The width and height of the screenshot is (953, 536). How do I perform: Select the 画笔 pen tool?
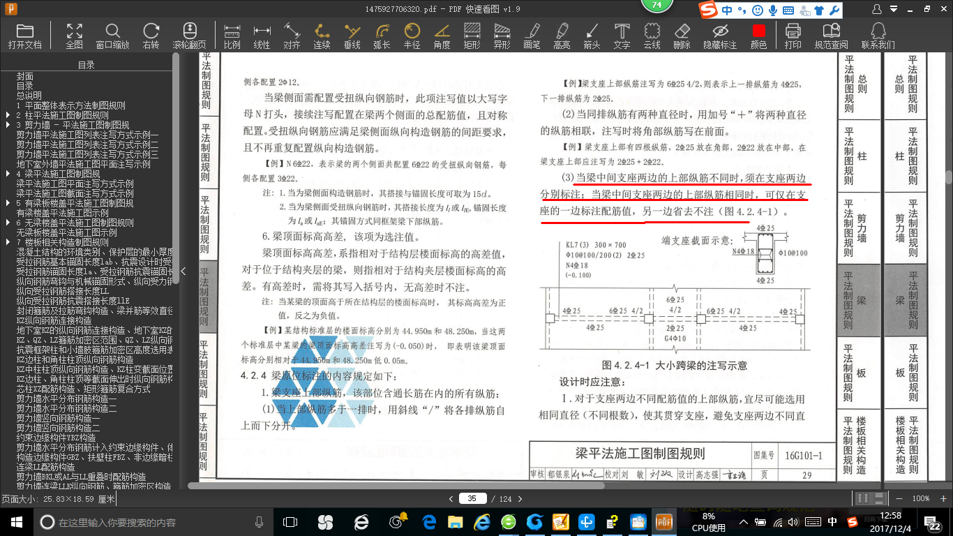pos(532,36)
